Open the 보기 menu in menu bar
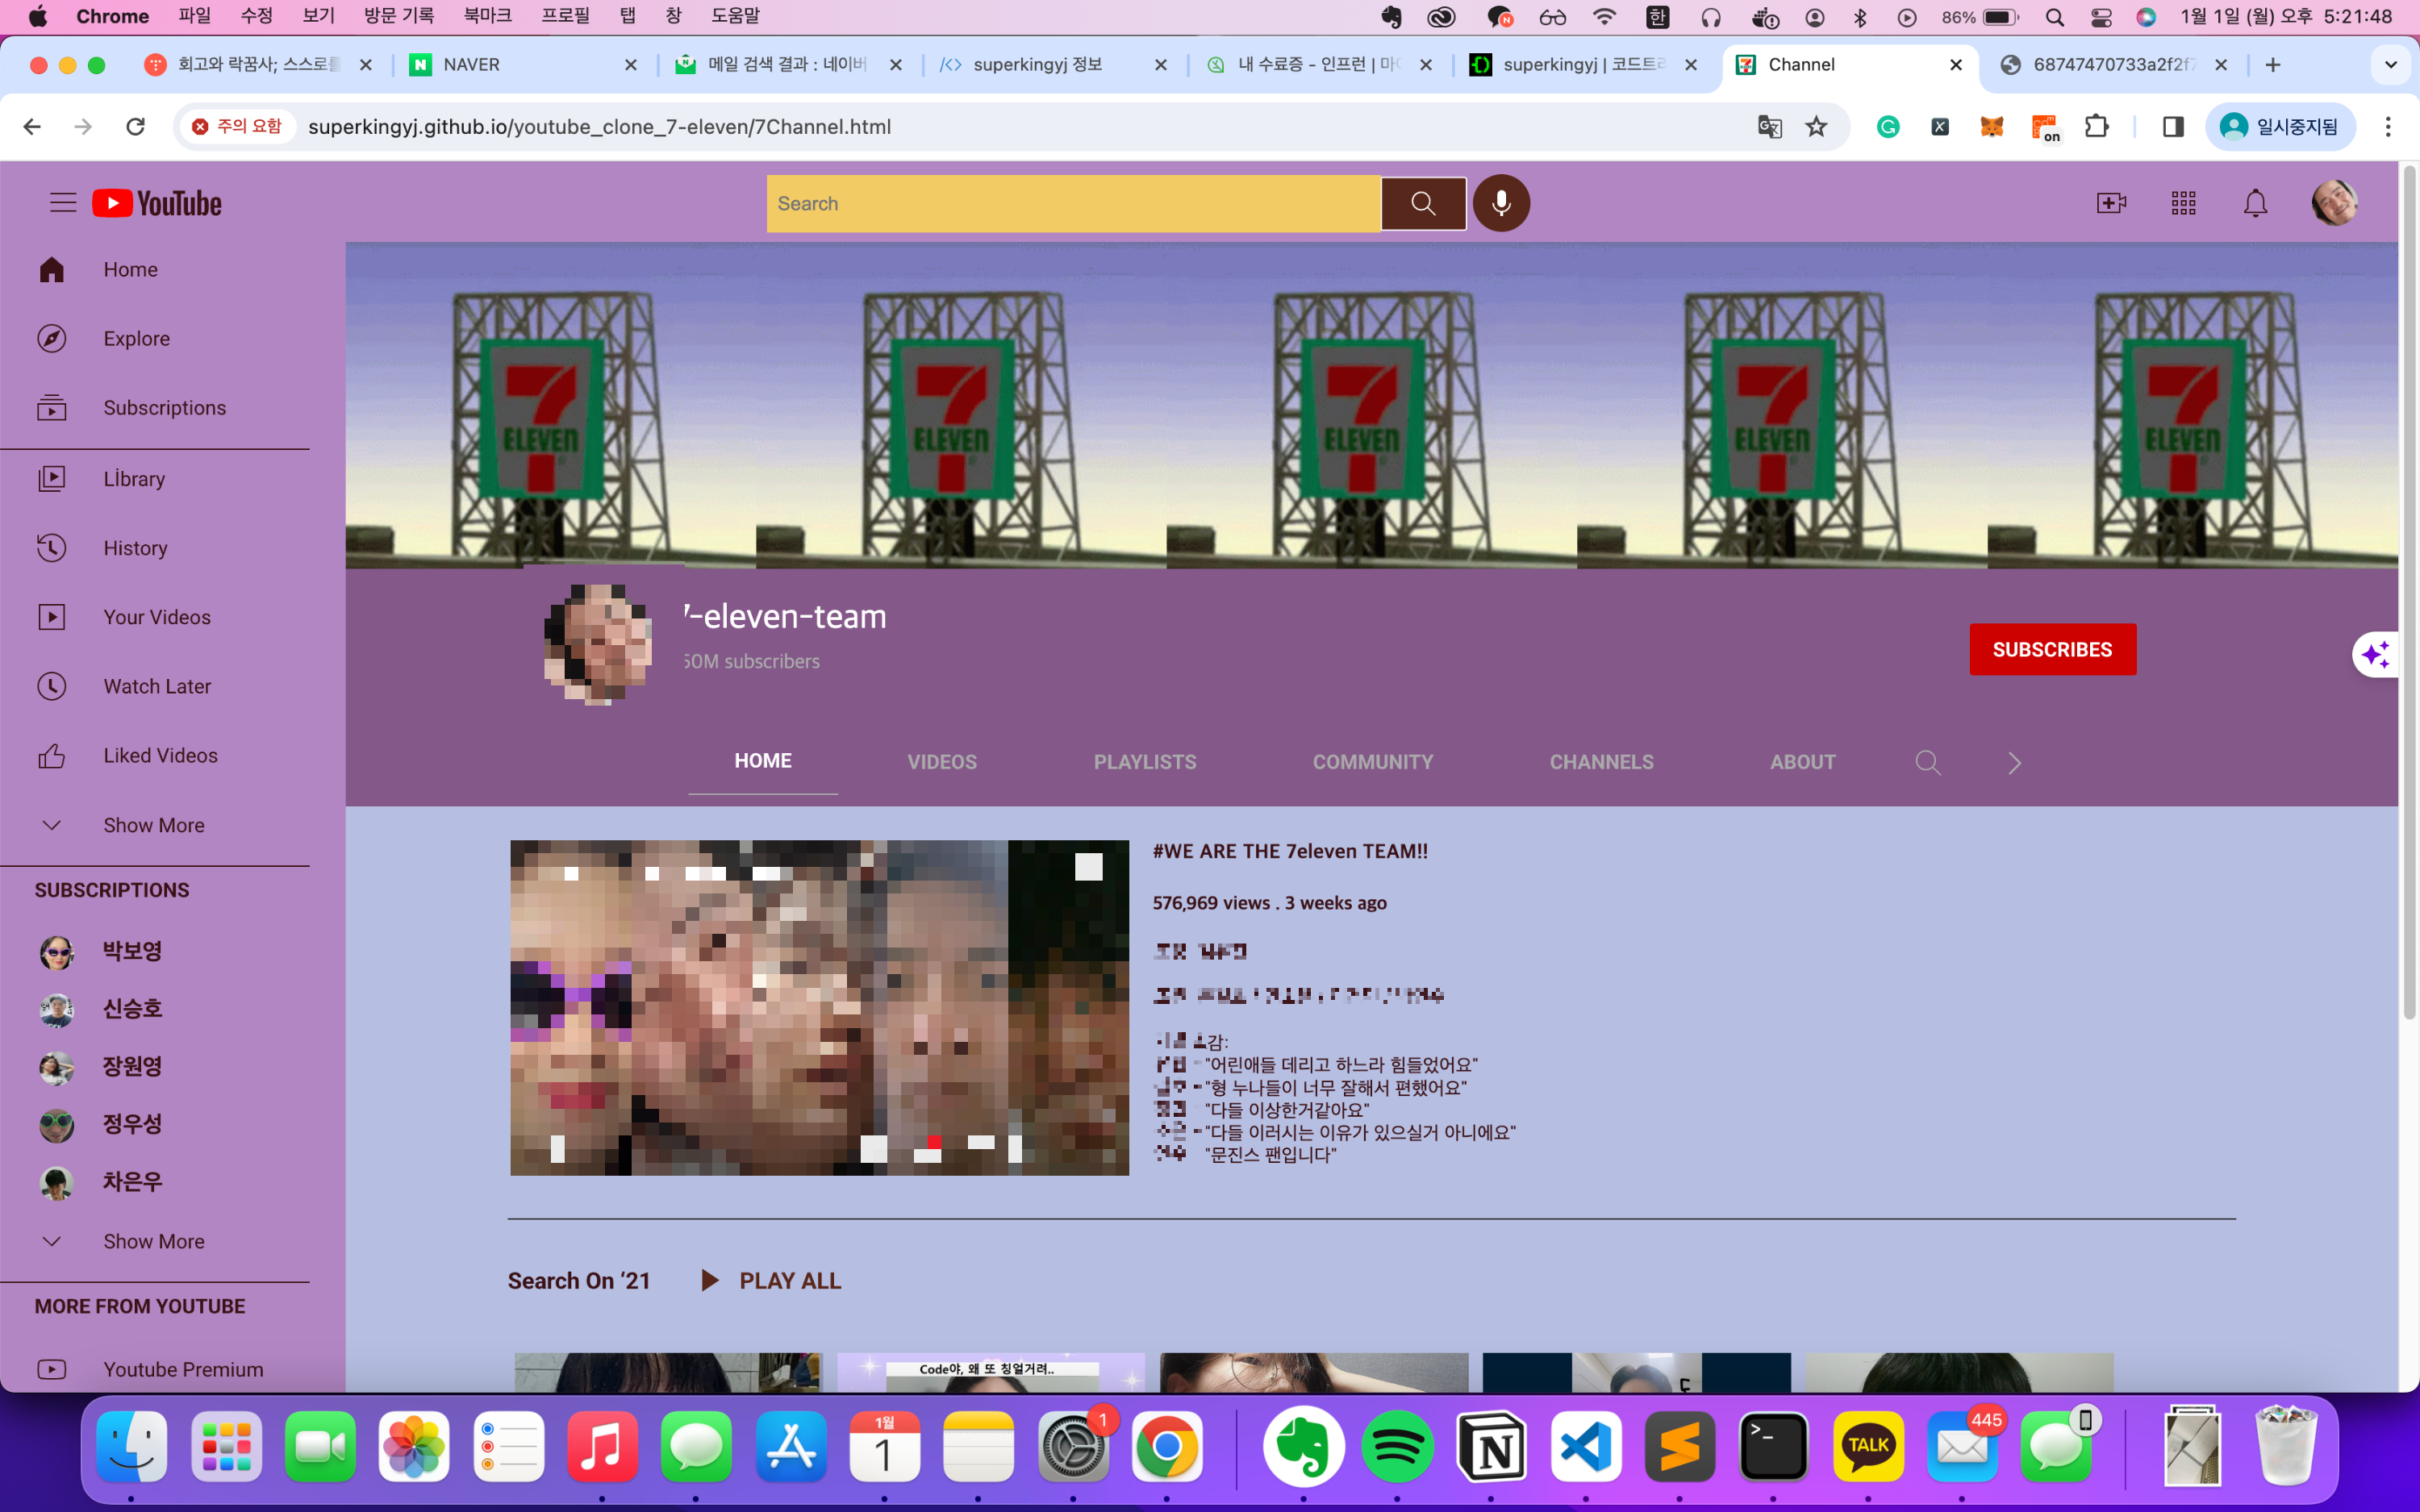2420x1512 pixels. pos(318,16)
